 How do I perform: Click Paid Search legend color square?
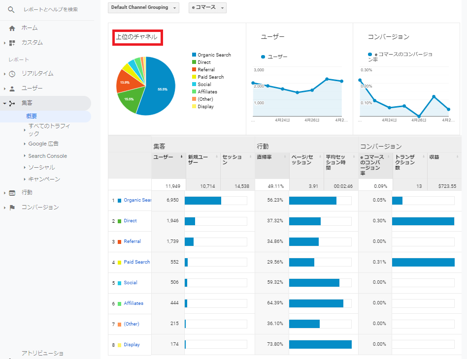194,77
